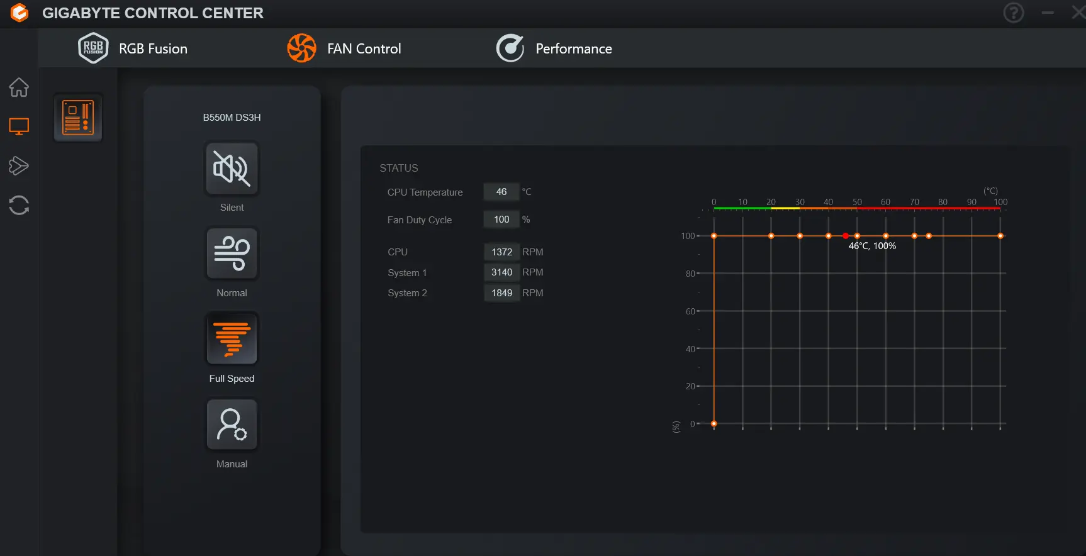Click the GIGABYTE CONTROL CENTER title
1086x556 pixels.
[x=153, y=13]
